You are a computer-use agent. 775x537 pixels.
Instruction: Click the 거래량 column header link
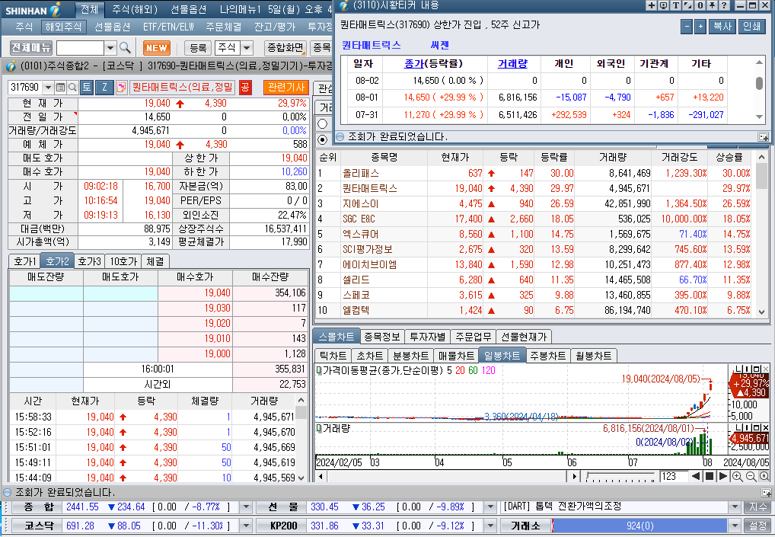click(x=512, y=63)
